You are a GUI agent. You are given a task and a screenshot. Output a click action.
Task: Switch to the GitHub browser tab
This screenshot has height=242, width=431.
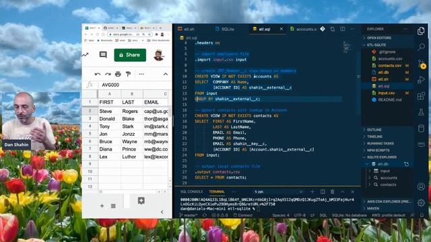click(x=110, y=28)
